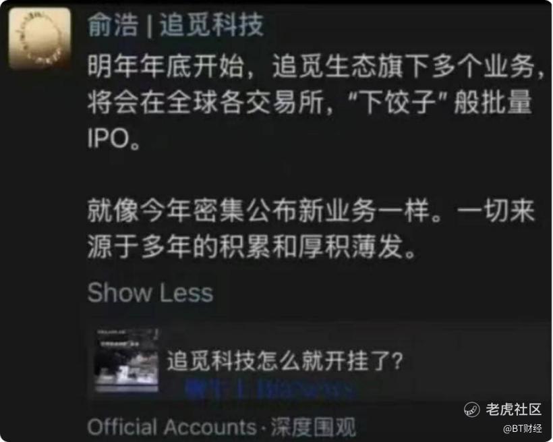Click the 老虎社区 tiger logo icon
The height and width of the screenshot is (442, 553).
tap(471, 410)
